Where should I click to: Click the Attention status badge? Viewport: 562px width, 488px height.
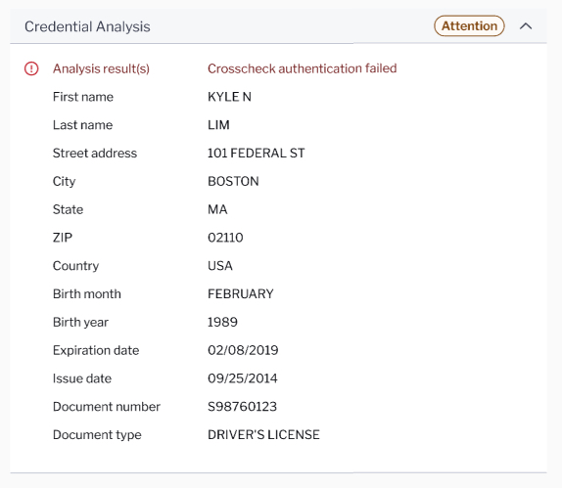point(469,25)
